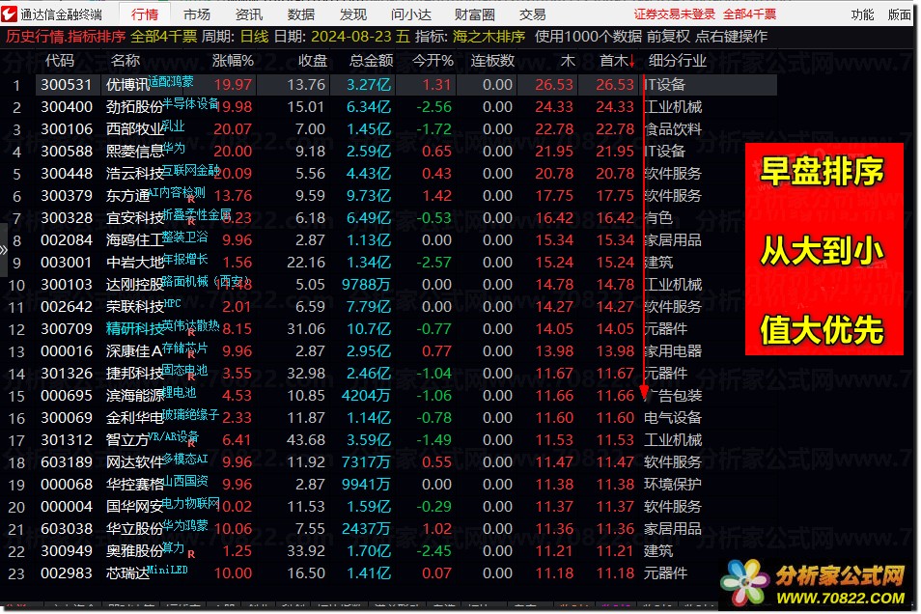This screenshot has height=614, width=921.
Task: Select the 海鸥住工 stock name
Action: (x=134, y=240)
